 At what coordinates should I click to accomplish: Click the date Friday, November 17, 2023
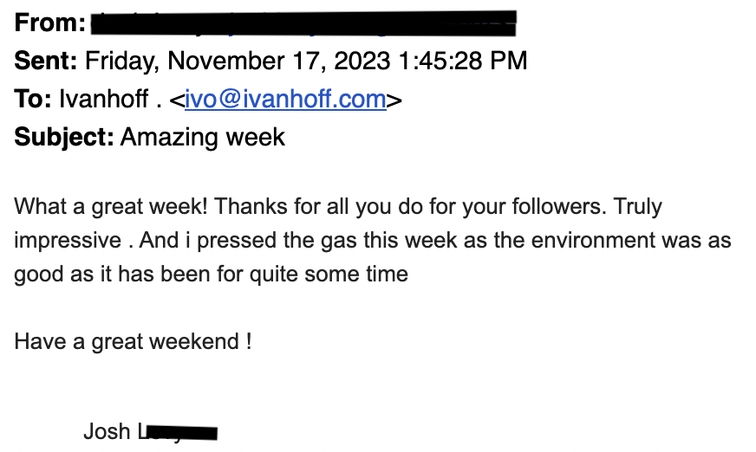pos(238,61)
